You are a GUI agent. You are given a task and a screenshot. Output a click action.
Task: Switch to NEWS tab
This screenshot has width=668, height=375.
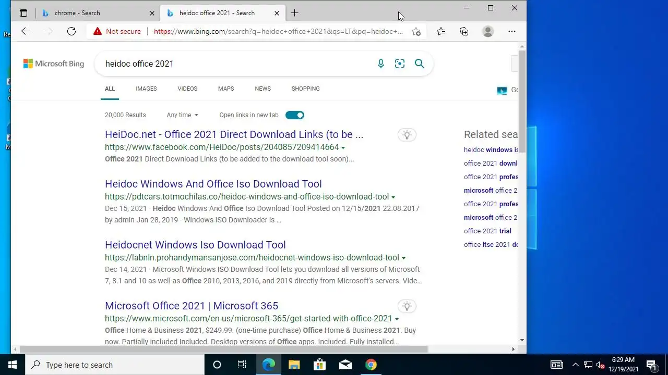[263, 89]
